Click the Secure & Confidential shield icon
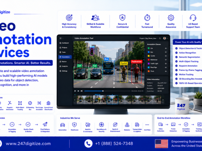202x151 pixels. coord(122,18)
